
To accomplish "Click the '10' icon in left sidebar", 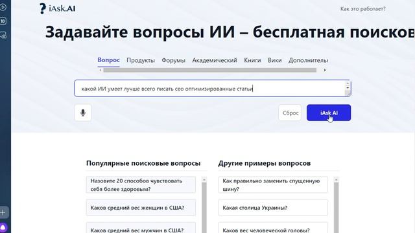I will pos(3,21).
